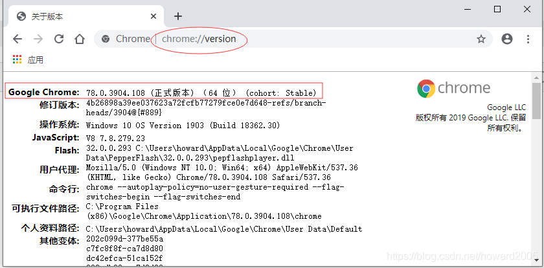The width and height of the screenshot is (544, 268).
Task: Click the 命令行 label
Action: (64, 189)
